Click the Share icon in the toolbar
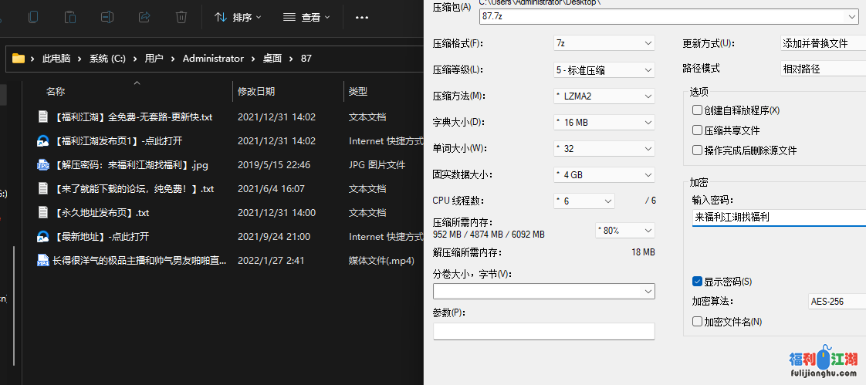The width and height of the screenshot is (866, 385). pyautogui.click(x=144, y=16)
